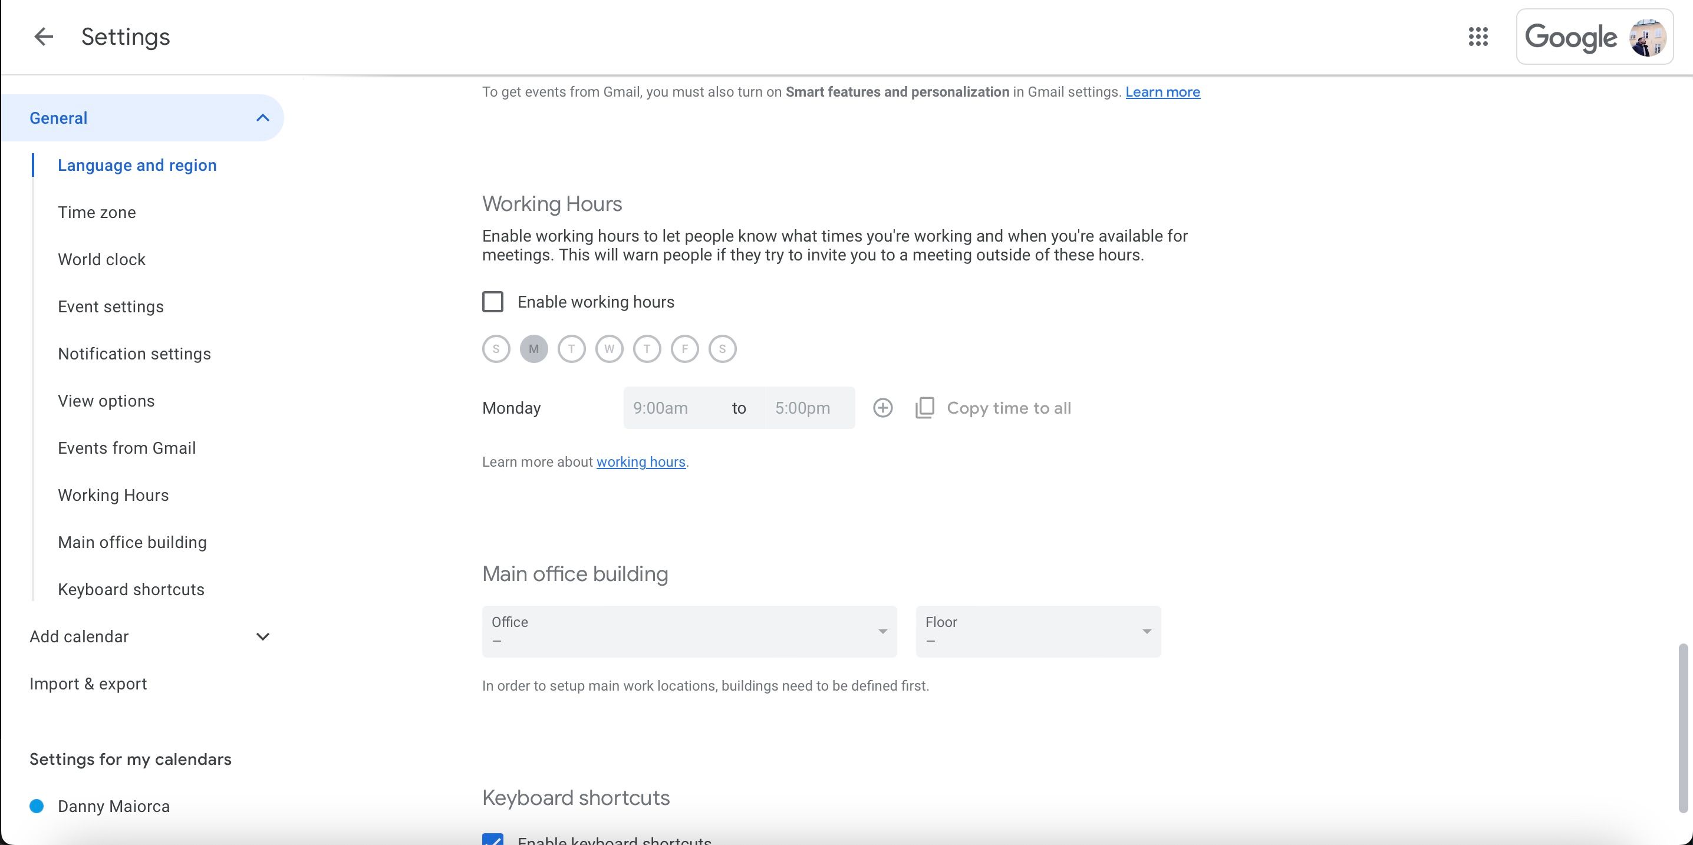Open the Google account profile picture
The height and width of the screenshot is (845, 1693).
click(x=1647, y=38)
